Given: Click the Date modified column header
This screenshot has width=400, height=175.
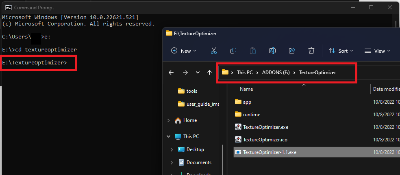Looking at the screenshot, I should pyautogui.click(x=386, y=89).
